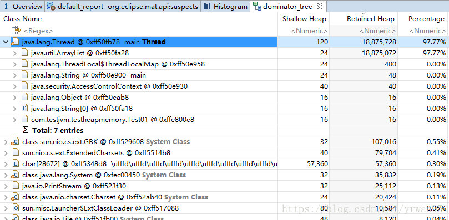
Task: Sort by Percentage column header
Action: [x=426, y=19]
